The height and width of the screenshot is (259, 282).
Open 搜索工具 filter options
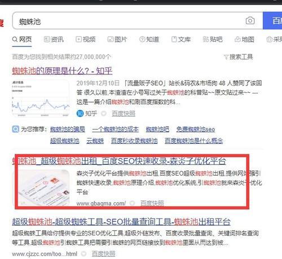(x=239, y=57)
